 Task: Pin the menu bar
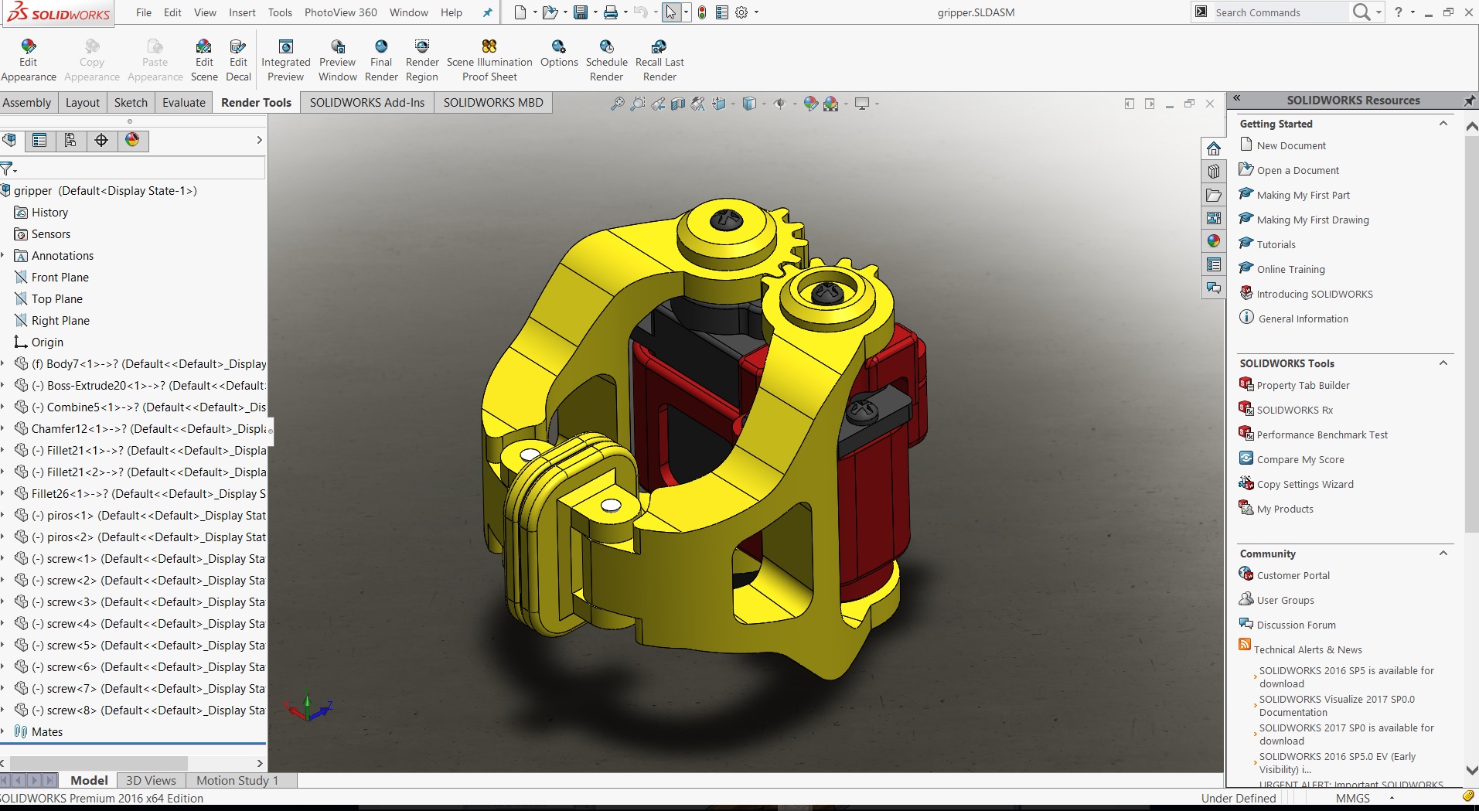coord(487,12)
